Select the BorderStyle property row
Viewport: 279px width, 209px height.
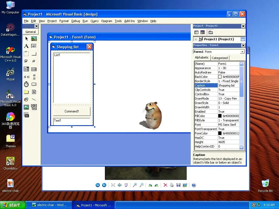tap(217, 81)
